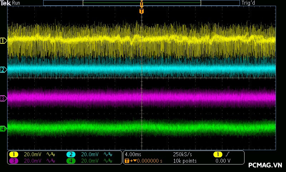Viewport: 286px width, 172px height.
Task: Click the 0.00 V trigger level readout
Action: [x=223, y=161]
